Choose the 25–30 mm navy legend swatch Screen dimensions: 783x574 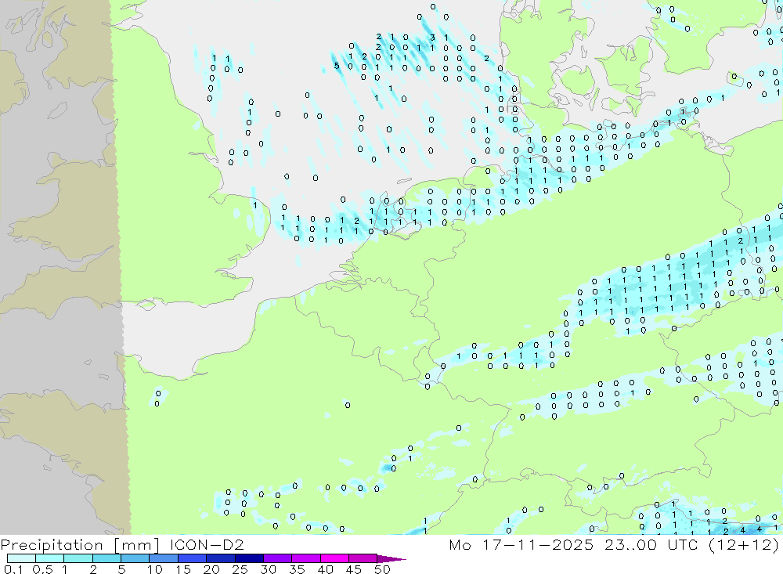coord(249,558)
